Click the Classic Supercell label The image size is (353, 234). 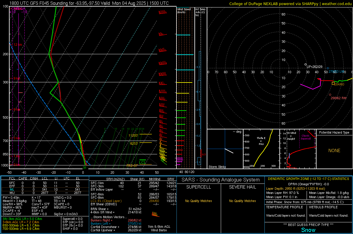coord(306,137)
